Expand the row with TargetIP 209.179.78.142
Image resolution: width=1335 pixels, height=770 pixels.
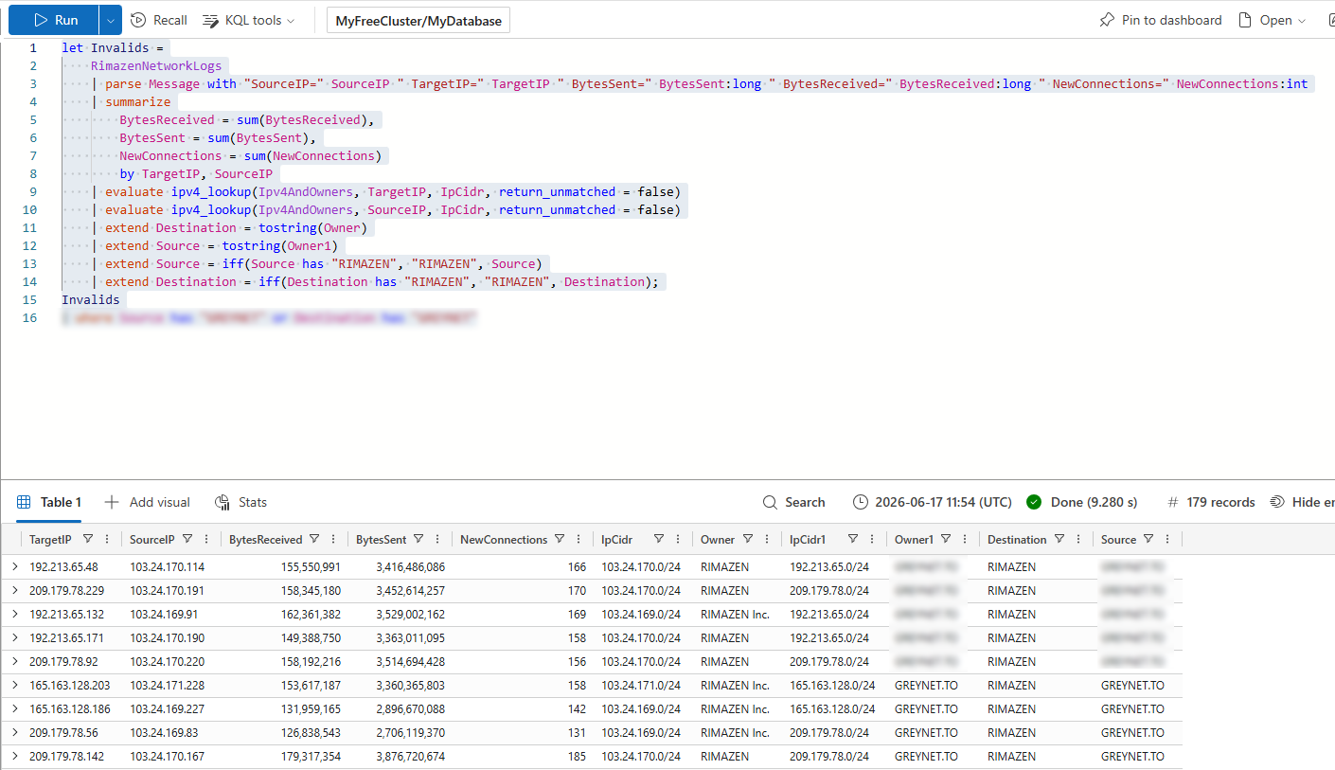pos(14,756)
